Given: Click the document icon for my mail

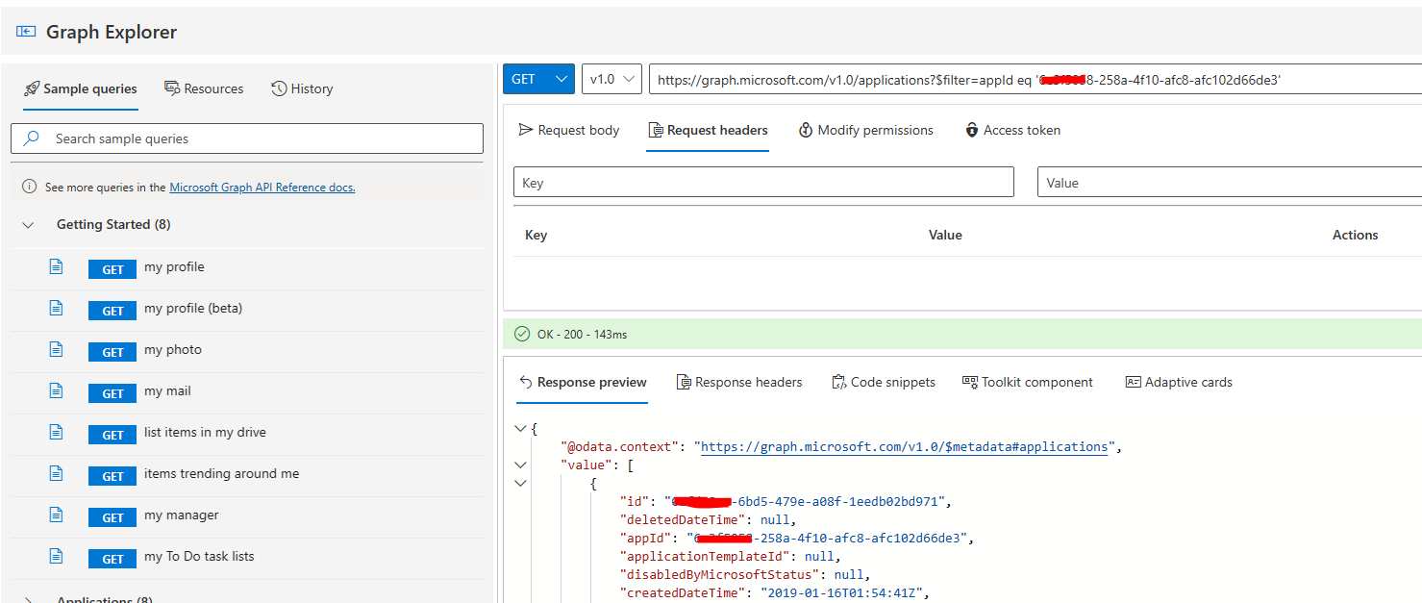Looking at the screenshot, I should pos(56,391).
